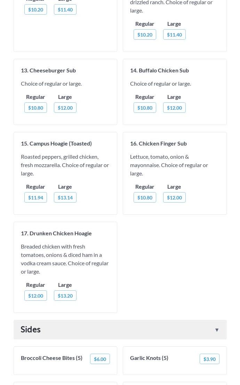Add Campus Hoagie regular at $11.94

[x=35, y=197]
